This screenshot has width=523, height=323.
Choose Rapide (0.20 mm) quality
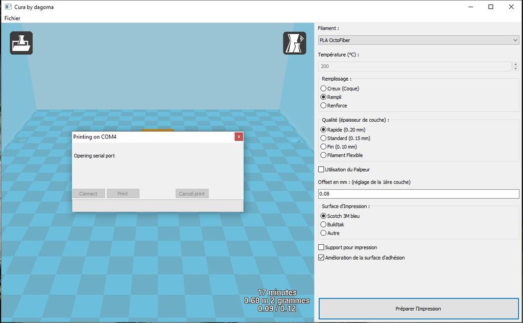click(x=343, y=129)
